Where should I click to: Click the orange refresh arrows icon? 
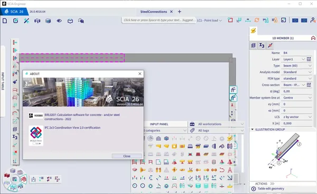[257, 20]
